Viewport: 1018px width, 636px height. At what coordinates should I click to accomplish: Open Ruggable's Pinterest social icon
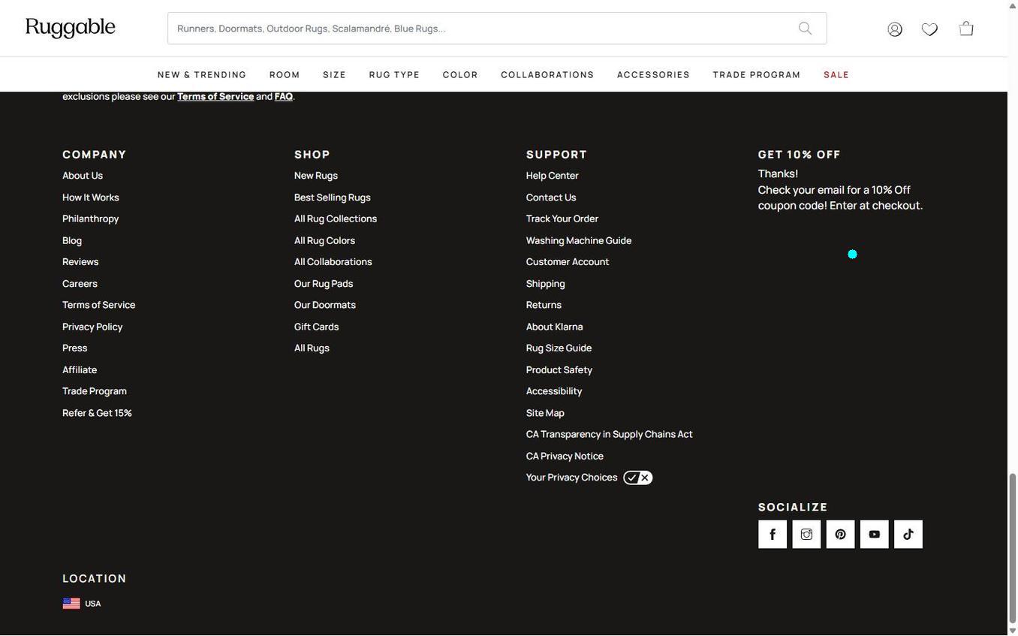(839, 534)
